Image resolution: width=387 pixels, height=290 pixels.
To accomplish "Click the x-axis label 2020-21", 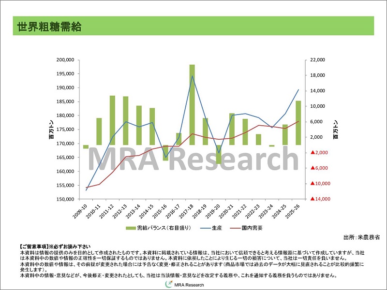I will [x=226, y=211].
